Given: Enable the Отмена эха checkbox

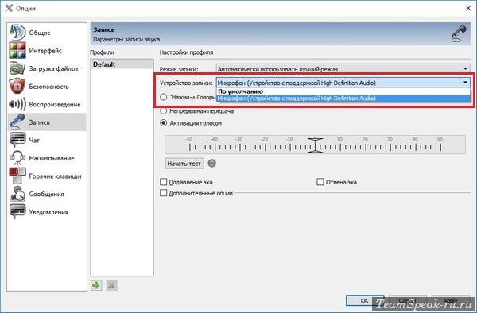Looking at the screenshot, I should tap(320, 182).
